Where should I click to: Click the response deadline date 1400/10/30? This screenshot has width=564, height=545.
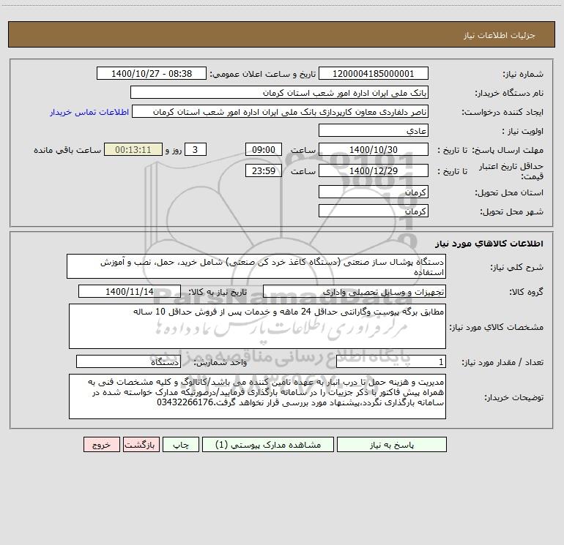(374, 149)
